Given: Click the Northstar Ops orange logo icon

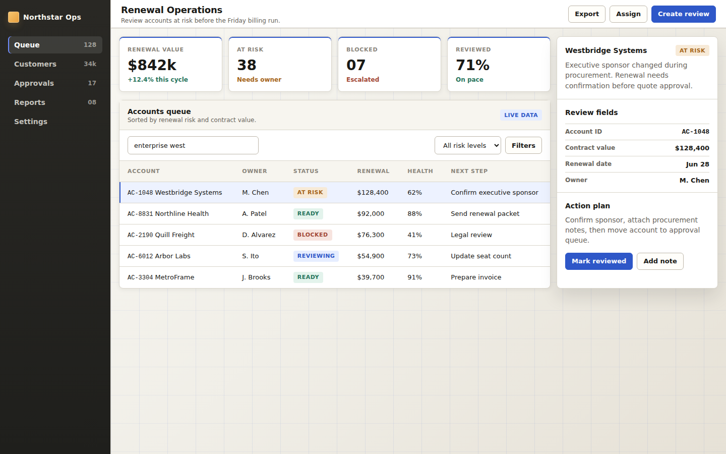Looking at the screenshot, I should [14, 17].
